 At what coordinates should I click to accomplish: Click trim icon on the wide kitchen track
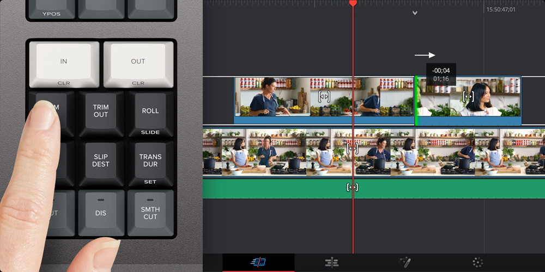tap(352, 147)
